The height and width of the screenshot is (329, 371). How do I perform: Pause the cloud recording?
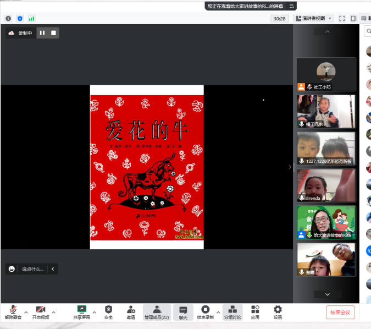(42, 33)
